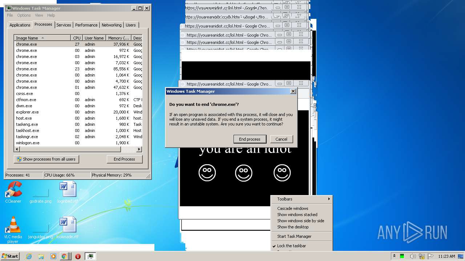This screenshot has width=465, height=261.
Task: Select the explorer.exe process row
Action: [78, 112]
